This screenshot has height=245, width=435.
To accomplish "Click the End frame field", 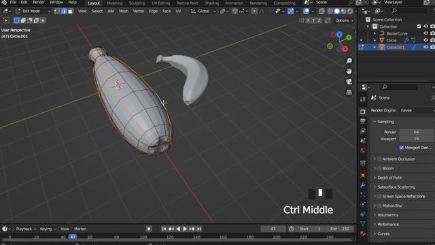I will [x=340, y=229].
